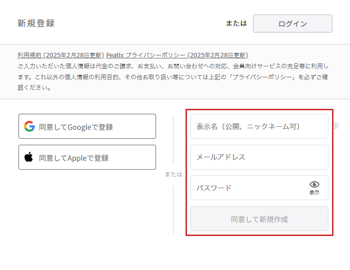Register using 同意してGoogleで登録 button
Screen dimensions: 350x270
[x=87, y=127]
